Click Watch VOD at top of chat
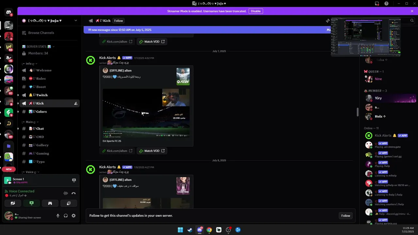This screenshot has width=418, height=235. pos(152,41)
